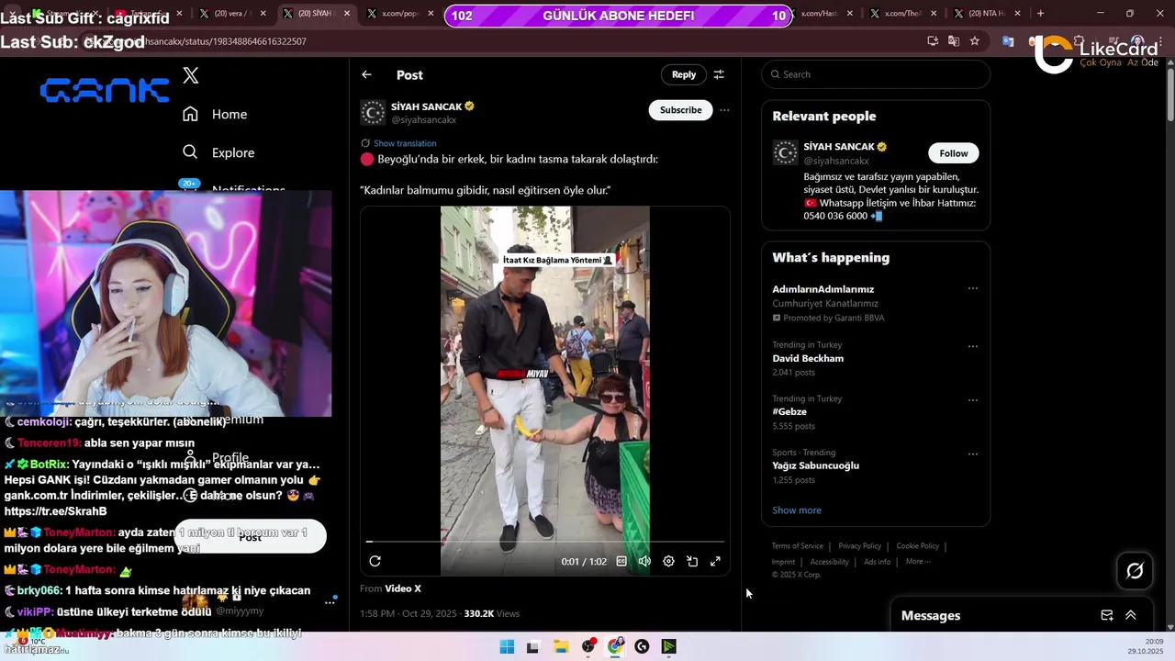1175x661 pixels.
Task: Open the green arrow app on taskbar
Action: [x=669, y=646]
